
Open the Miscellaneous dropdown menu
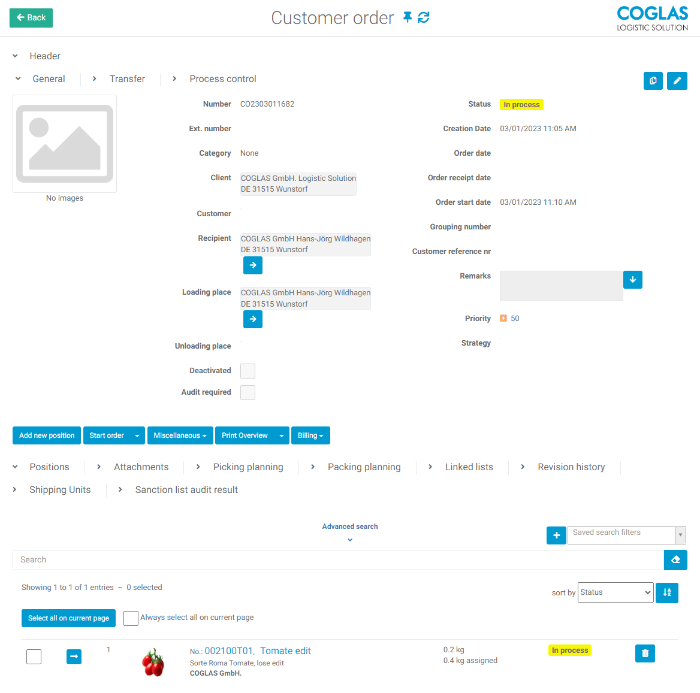tap(180, 435)
